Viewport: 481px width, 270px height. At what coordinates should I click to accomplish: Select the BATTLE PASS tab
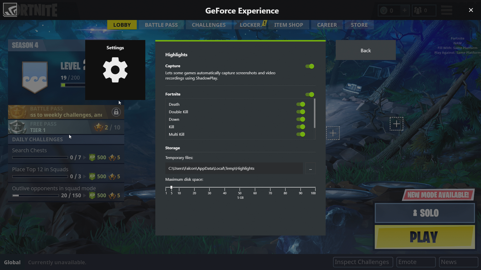[x=161, y=25]
